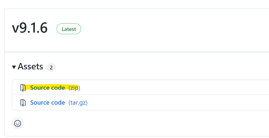Click the archive icon beside Source code (tar.gz)
Screen dimensions: 269x138
click(23, 102)
